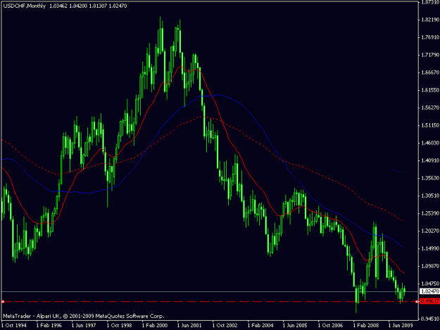Select the red price label 0.98617
Viewport: 440px width, 330px height.
429,302
